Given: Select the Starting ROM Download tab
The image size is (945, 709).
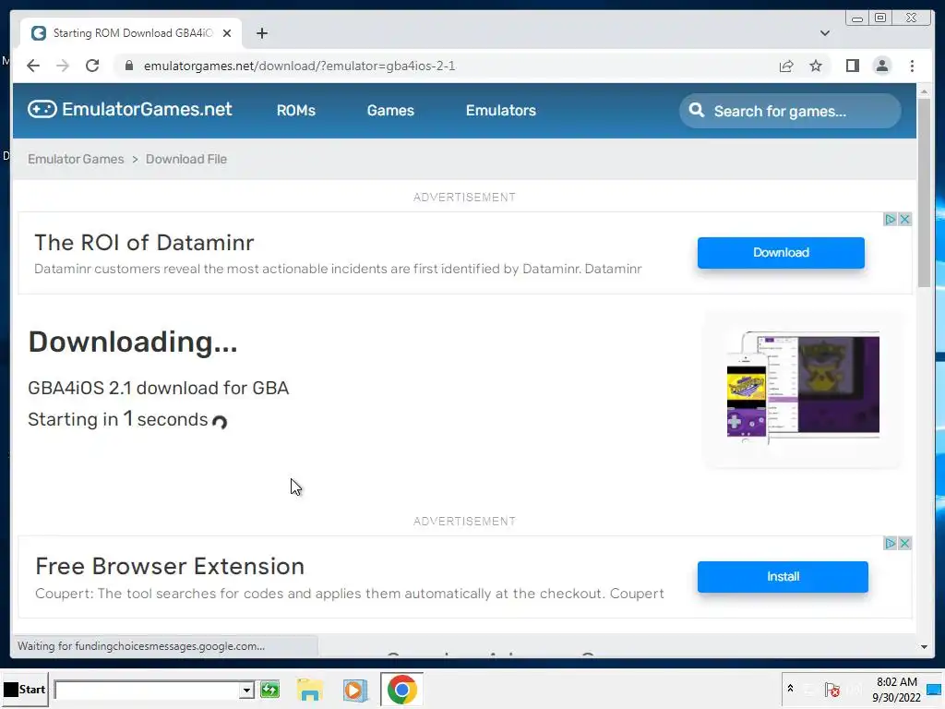Looking at the screenshot, I should [131, 33].
